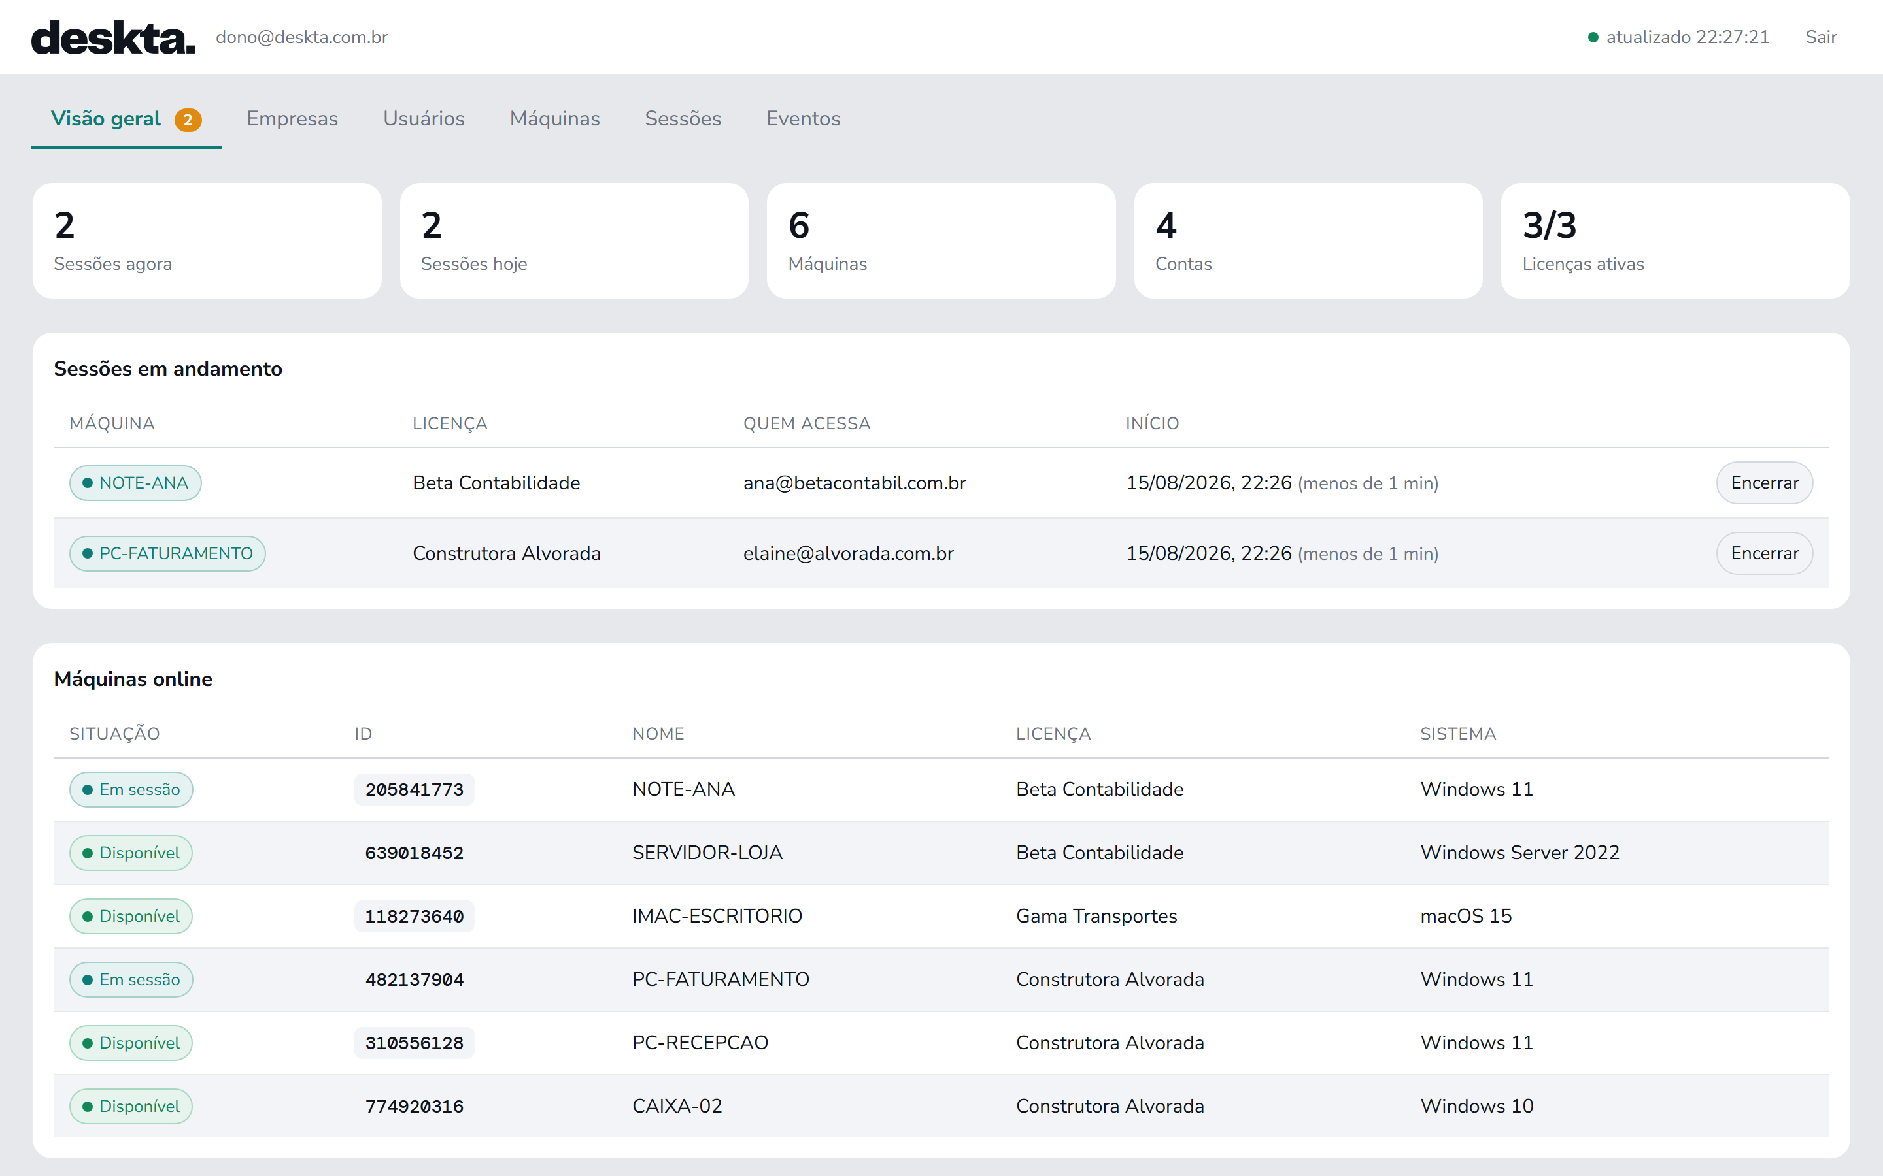Click the PC-RECEPCAO machine name
1883x1176 pixels.
pyautogui.click(x=700, y=1043)
